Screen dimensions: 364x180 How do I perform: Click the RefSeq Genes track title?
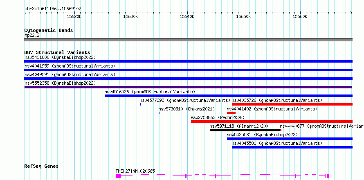42,166
